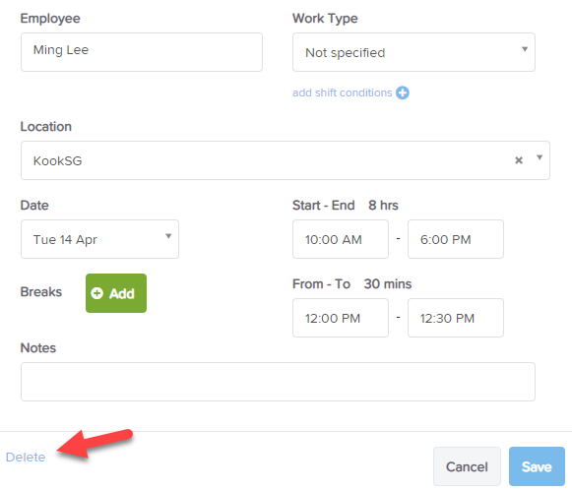Click inside the empty Notes field

coord(278,382)
